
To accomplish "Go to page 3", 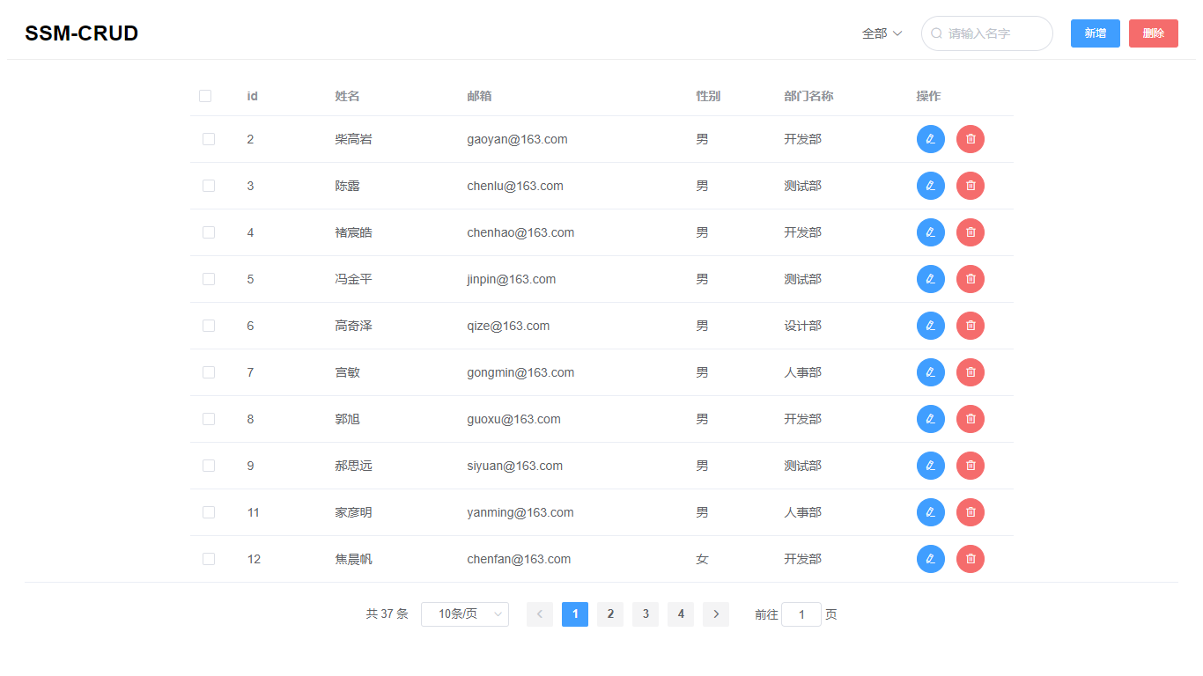I will pyautogui.click(x=646, y=614).
